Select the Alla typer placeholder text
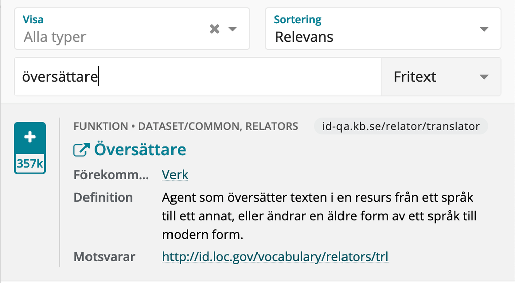This screenshot has height=283, width=515. [54, 37]
